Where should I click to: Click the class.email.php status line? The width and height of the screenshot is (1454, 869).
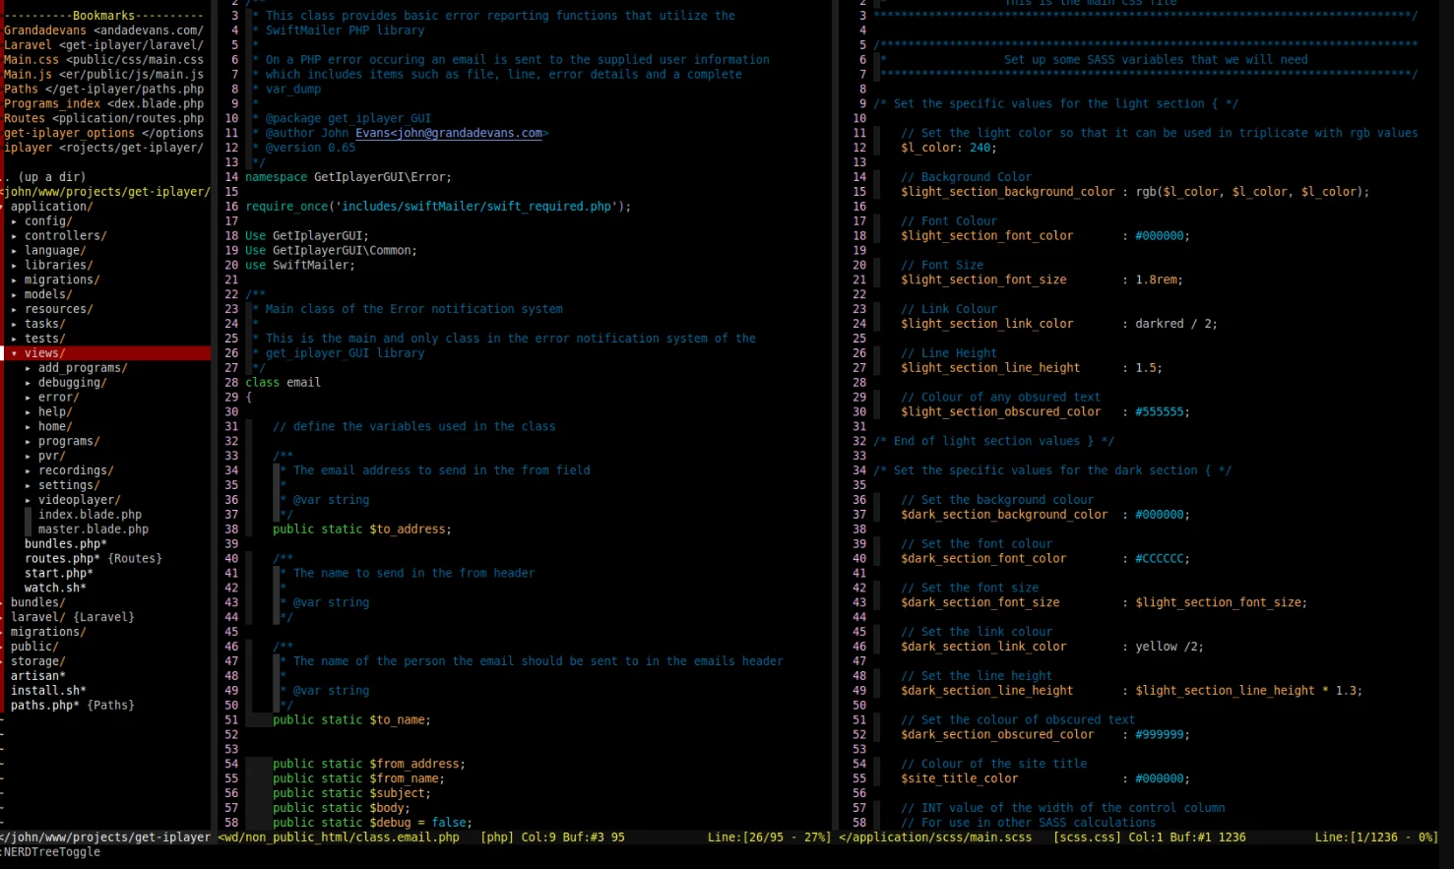coord(525,838)
